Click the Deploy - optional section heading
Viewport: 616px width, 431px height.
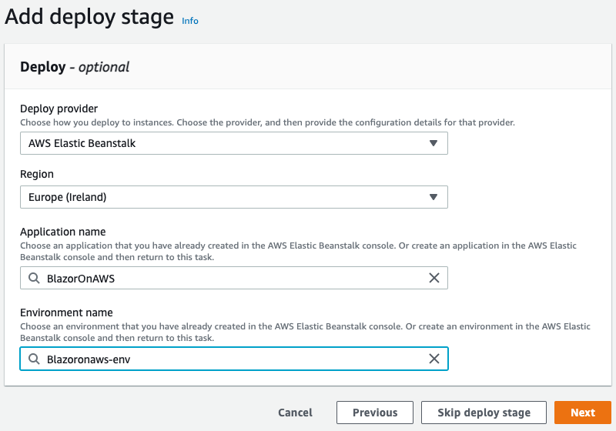pos(75,67)
